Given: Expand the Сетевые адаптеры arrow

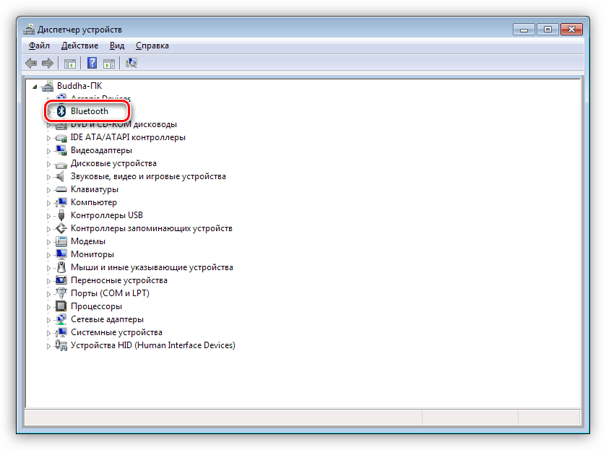Looking at the screenshot, I should tap(48, 320).
